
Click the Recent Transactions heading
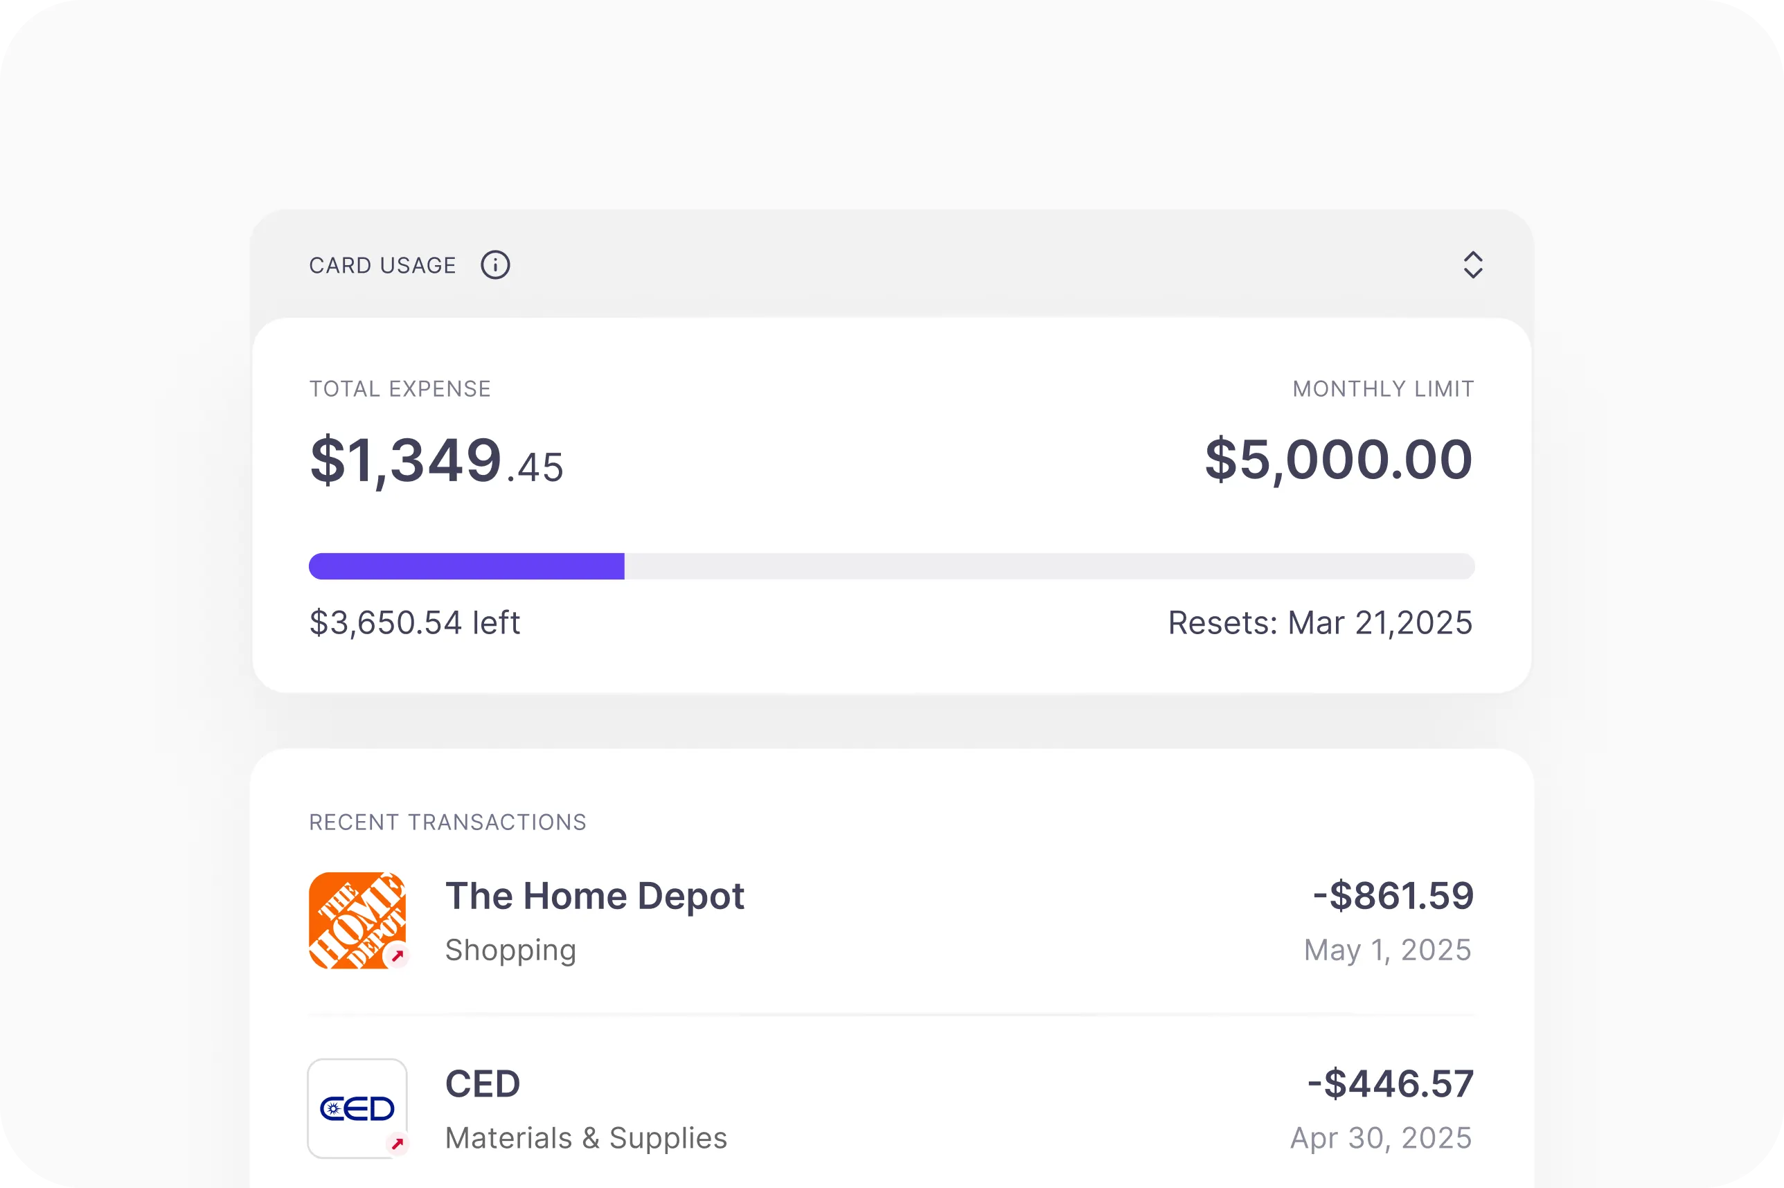pyautogui.click(x=448, y=822)
